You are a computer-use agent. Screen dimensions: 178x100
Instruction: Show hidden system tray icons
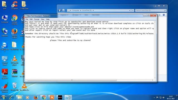tap(154, 97)
